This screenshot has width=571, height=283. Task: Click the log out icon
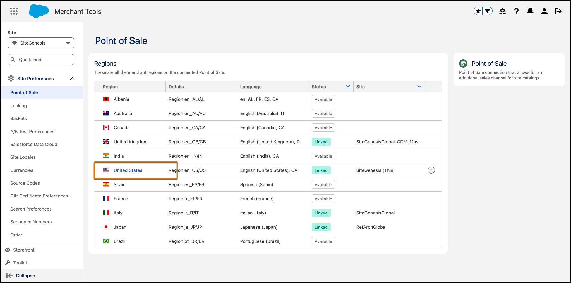[558, 11]
